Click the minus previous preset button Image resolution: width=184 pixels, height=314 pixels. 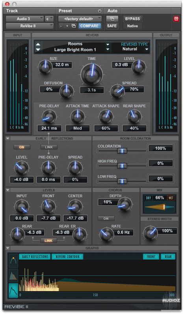[x=61, y=26]
